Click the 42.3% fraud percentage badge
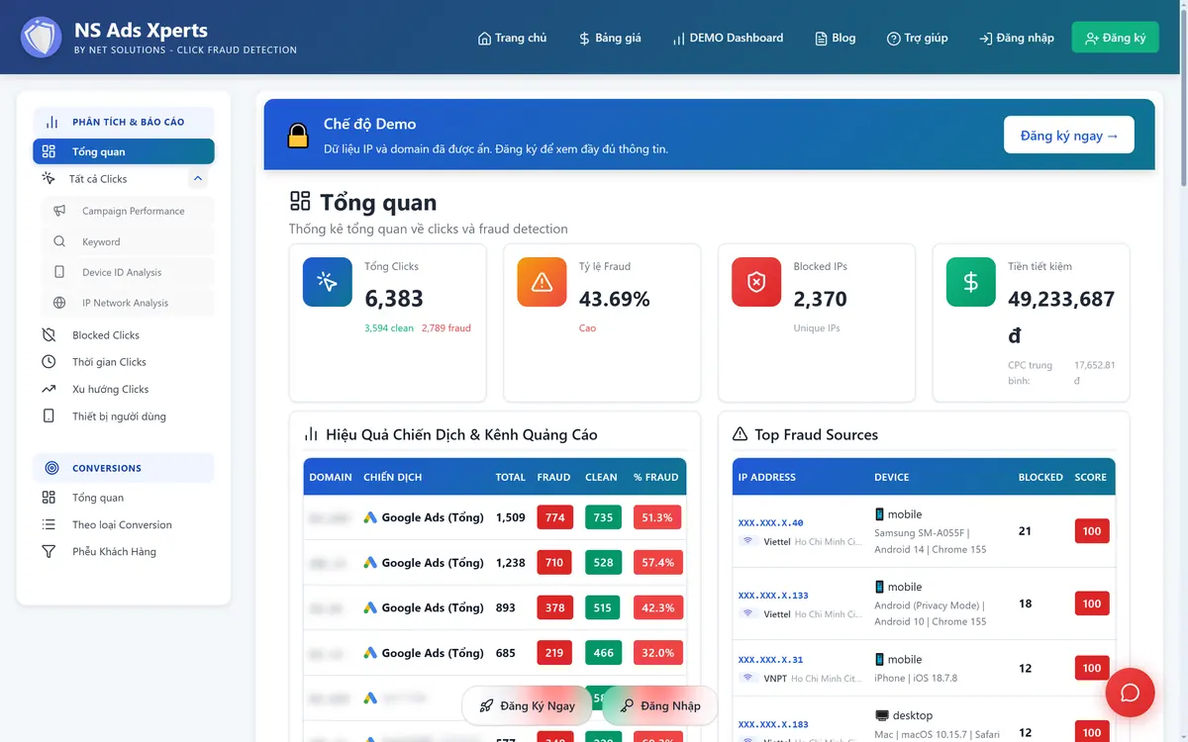The image size is (1188, 742). (657, 607)
